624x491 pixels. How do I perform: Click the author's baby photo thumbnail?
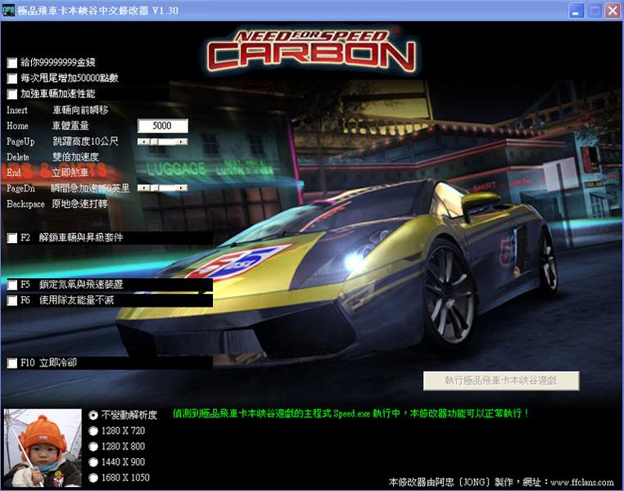(43, 448)
